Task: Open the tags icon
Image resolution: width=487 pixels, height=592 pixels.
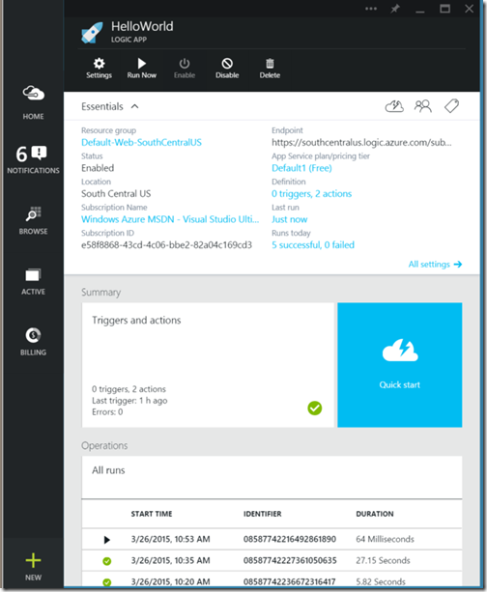Action: pyautogui.click(x=451, y=106)
